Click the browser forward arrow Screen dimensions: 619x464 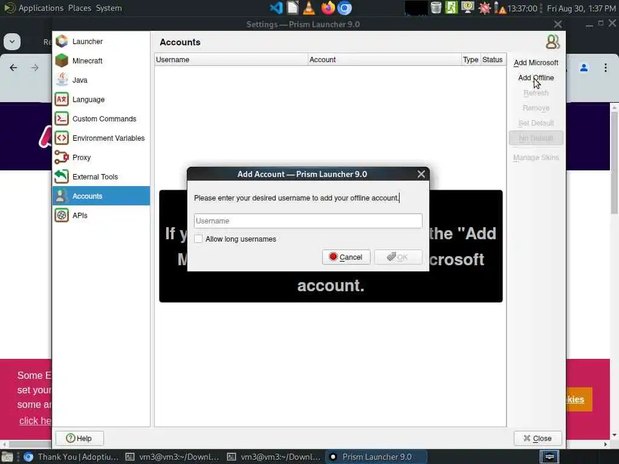[34, 68]
